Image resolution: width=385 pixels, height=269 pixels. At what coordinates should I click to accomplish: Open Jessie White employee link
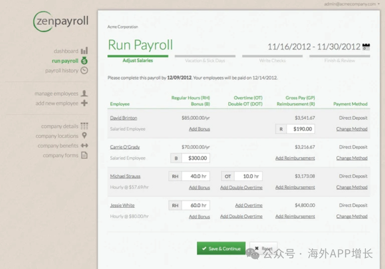122,205
